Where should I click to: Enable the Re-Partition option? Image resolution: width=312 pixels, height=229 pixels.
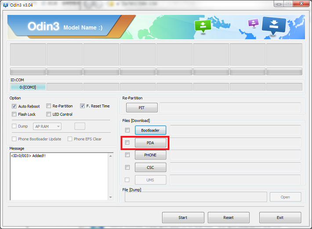[48, 106]
